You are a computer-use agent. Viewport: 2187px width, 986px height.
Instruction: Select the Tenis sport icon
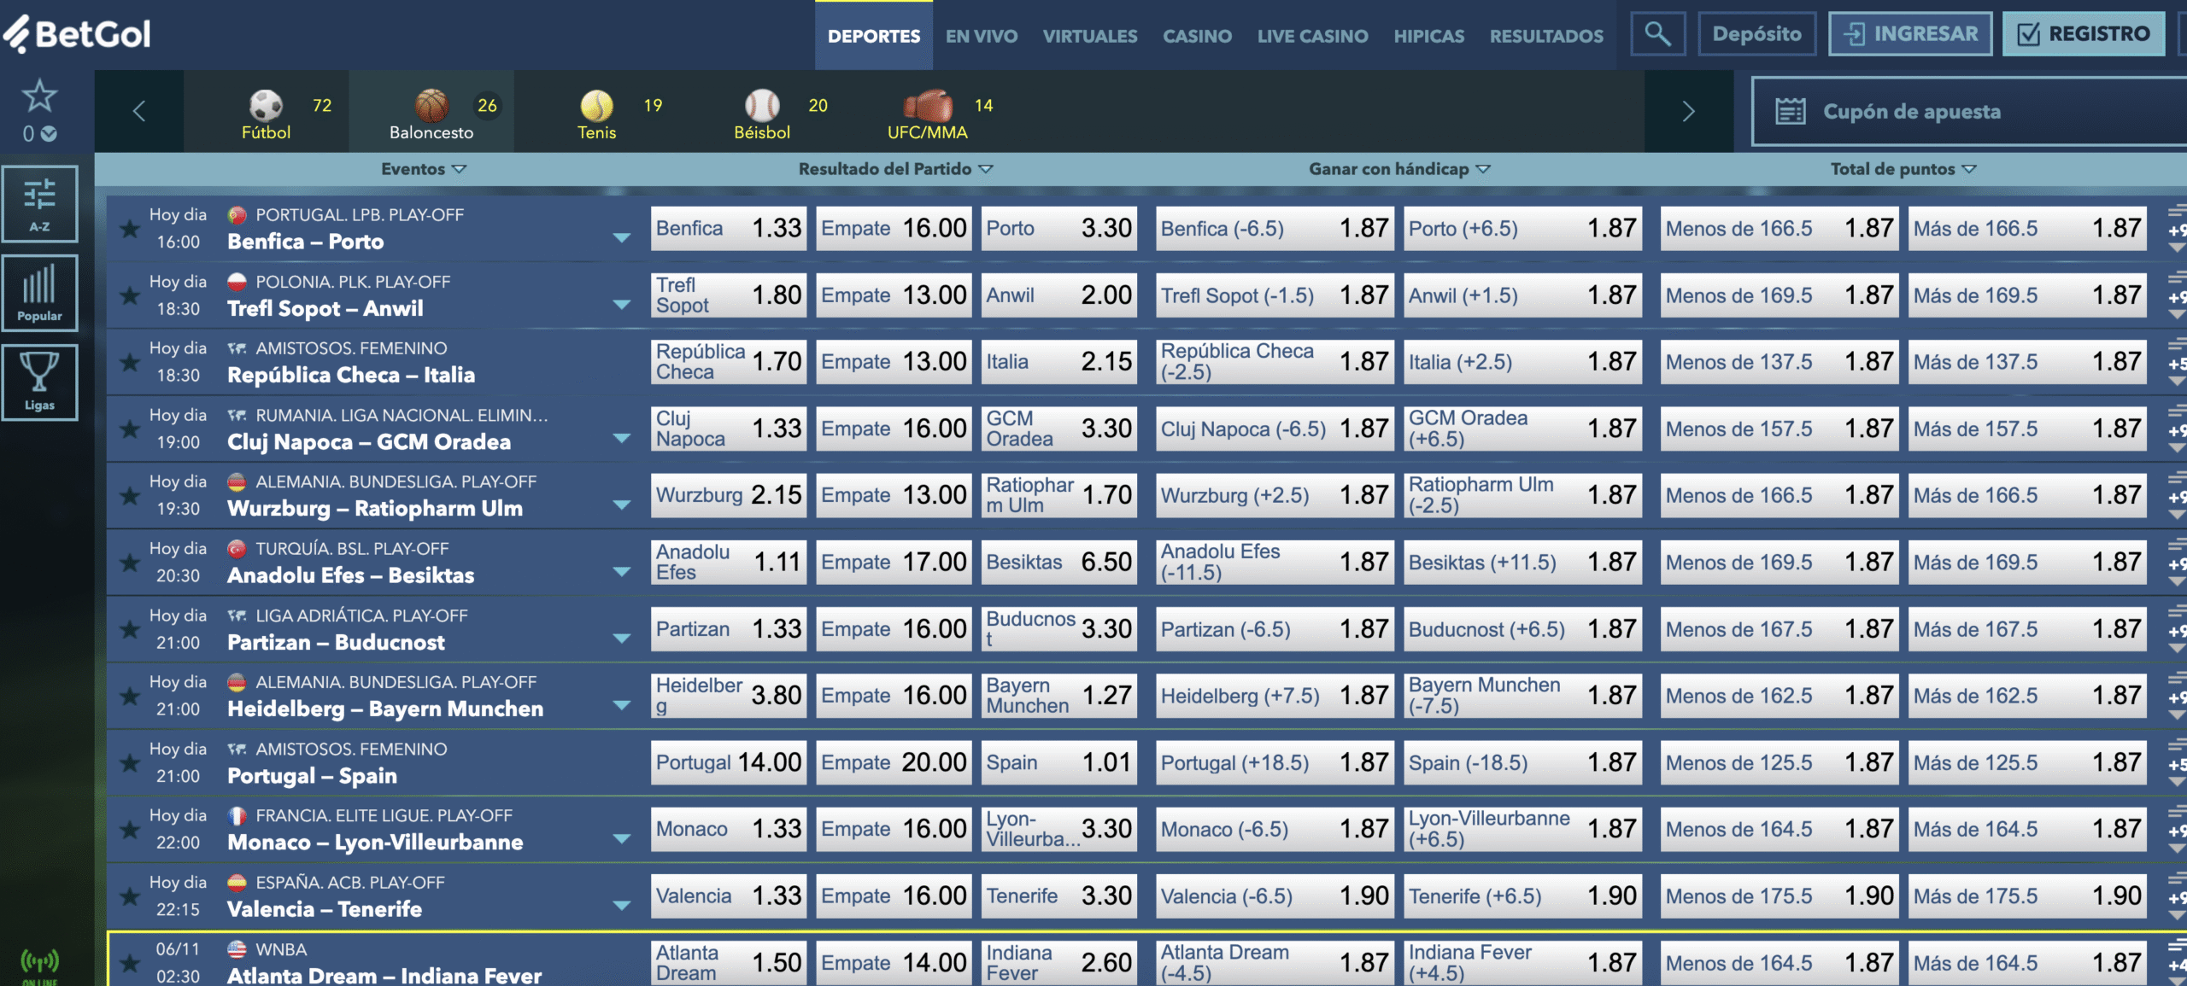[x=596, y=106]
